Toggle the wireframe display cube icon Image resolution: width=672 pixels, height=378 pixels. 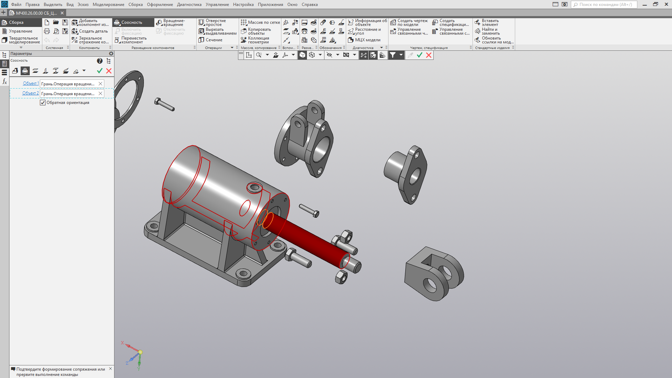point(312,55)
